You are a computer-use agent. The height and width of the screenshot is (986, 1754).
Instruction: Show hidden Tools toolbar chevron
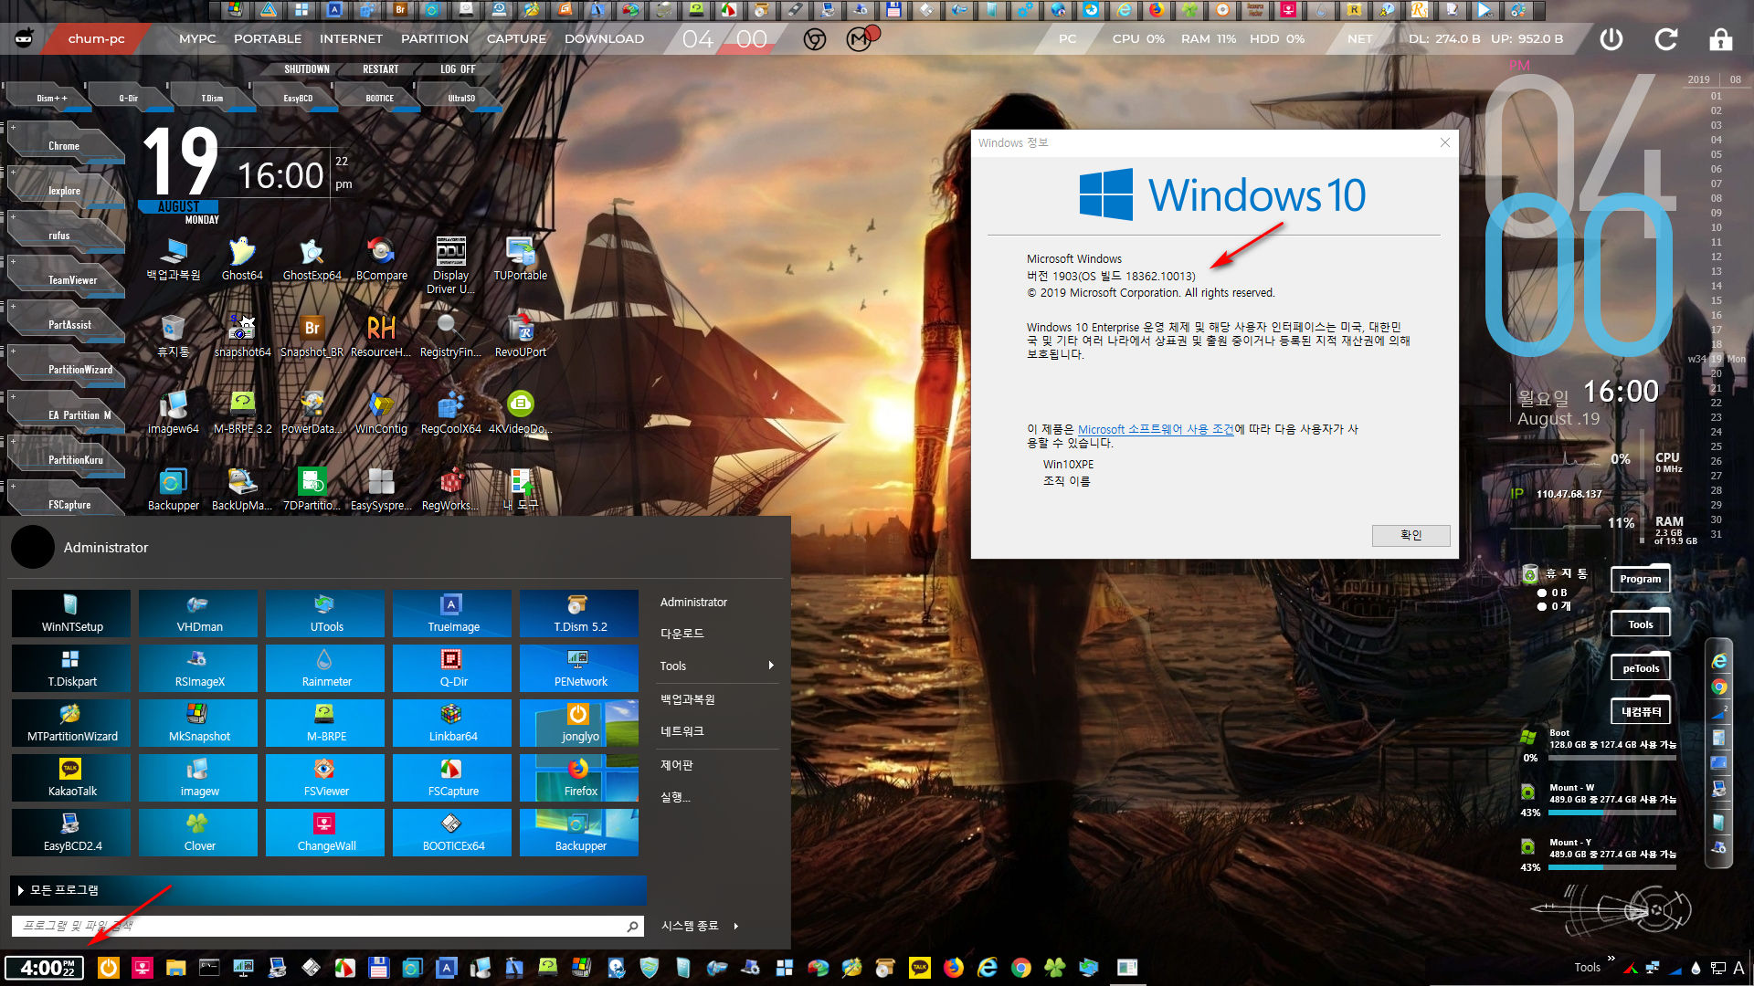pos(1611,959)
